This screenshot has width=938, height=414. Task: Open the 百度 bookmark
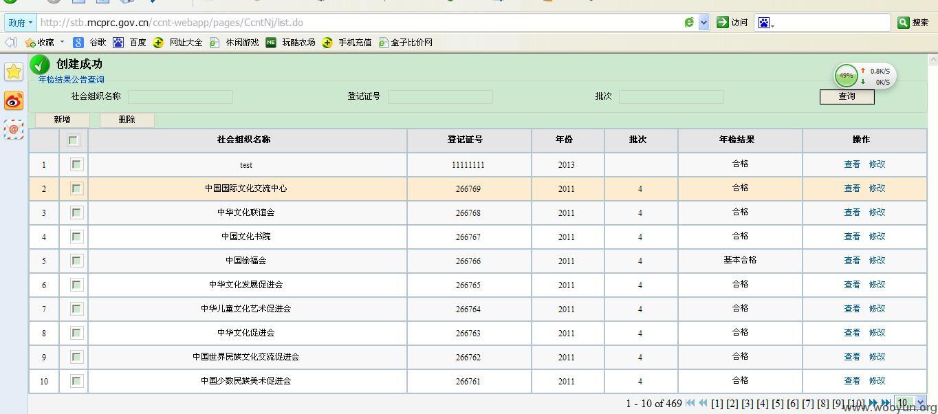pos(130,43)
